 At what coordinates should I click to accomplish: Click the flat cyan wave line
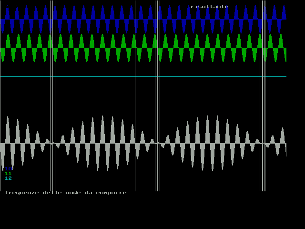tap(143, 76)
